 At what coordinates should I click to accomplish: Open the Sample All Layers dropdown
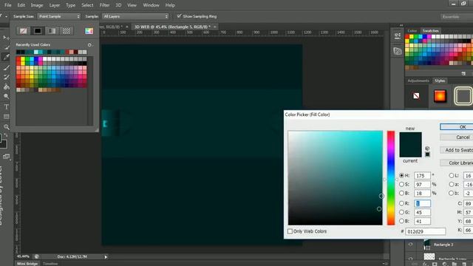coord(135,16)
